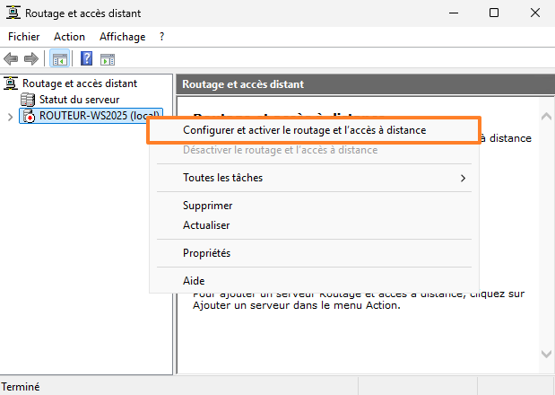The height and width of the screenshot is (395, 555).
Task: Click the Statut du serveur icon
Action: 28,100
